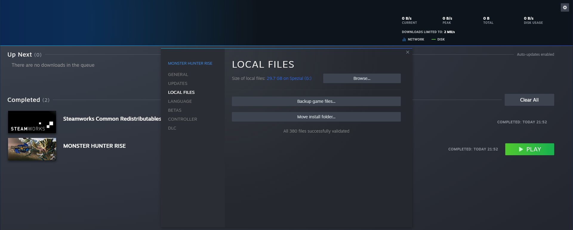This screenshot has width=573, height=230.
Task: Click Move install folder button
Action: (x=316, y=117)
